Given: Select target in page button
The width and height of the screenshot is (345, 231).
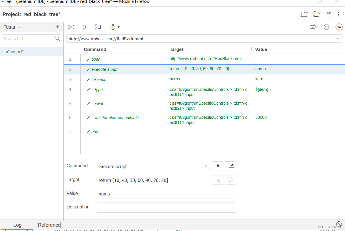Looking at the screenshot, I should (218, 180).
